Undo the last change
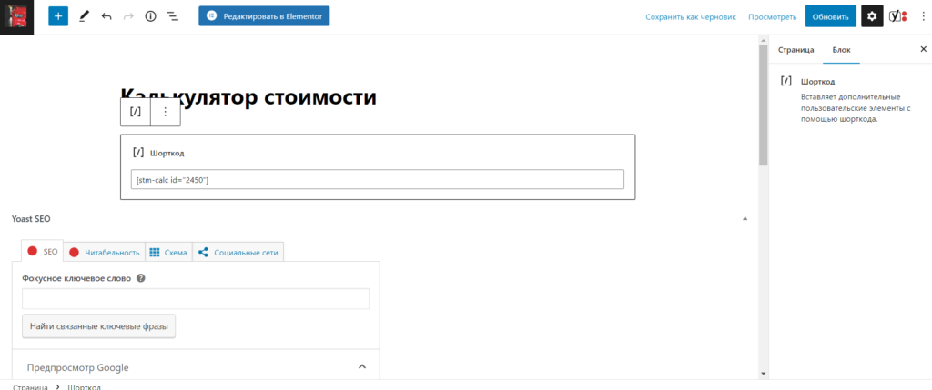Image resolution: width=932 pixels, height=390 pixels. [x=106, y=16]
